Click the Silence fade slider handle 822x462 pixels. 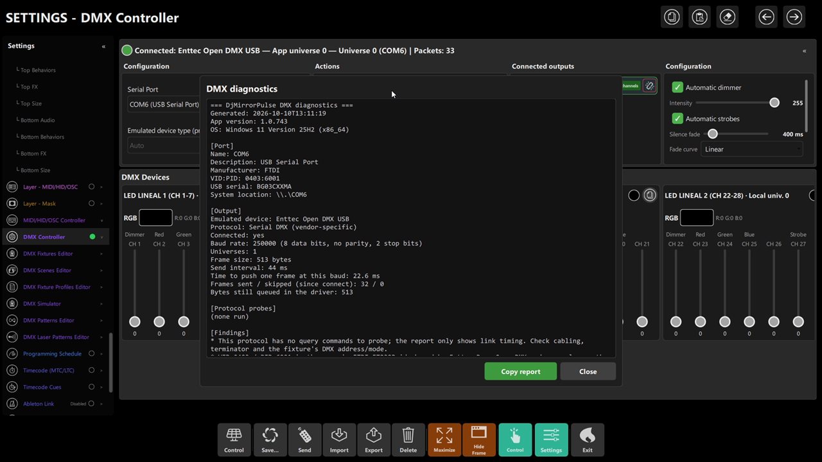(x=712, y=134)
